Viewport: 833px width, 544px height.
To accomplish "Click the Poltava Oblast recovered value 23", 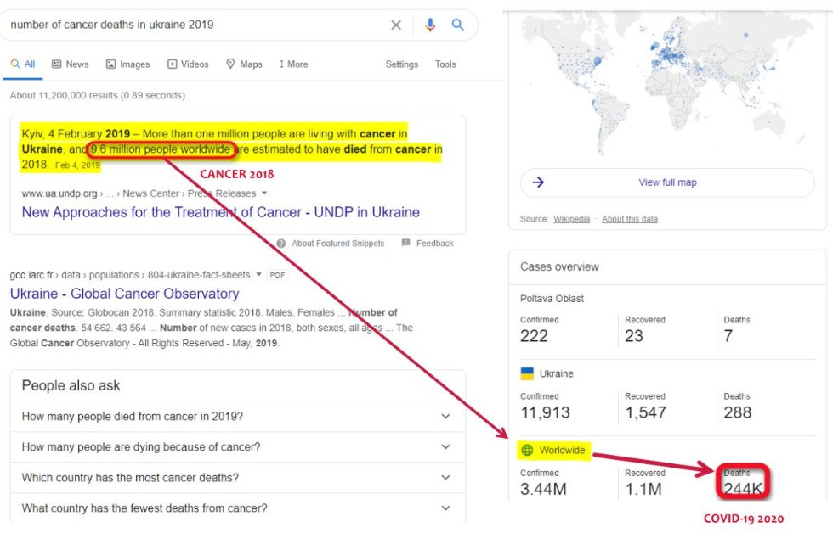I will coord(634,336).
